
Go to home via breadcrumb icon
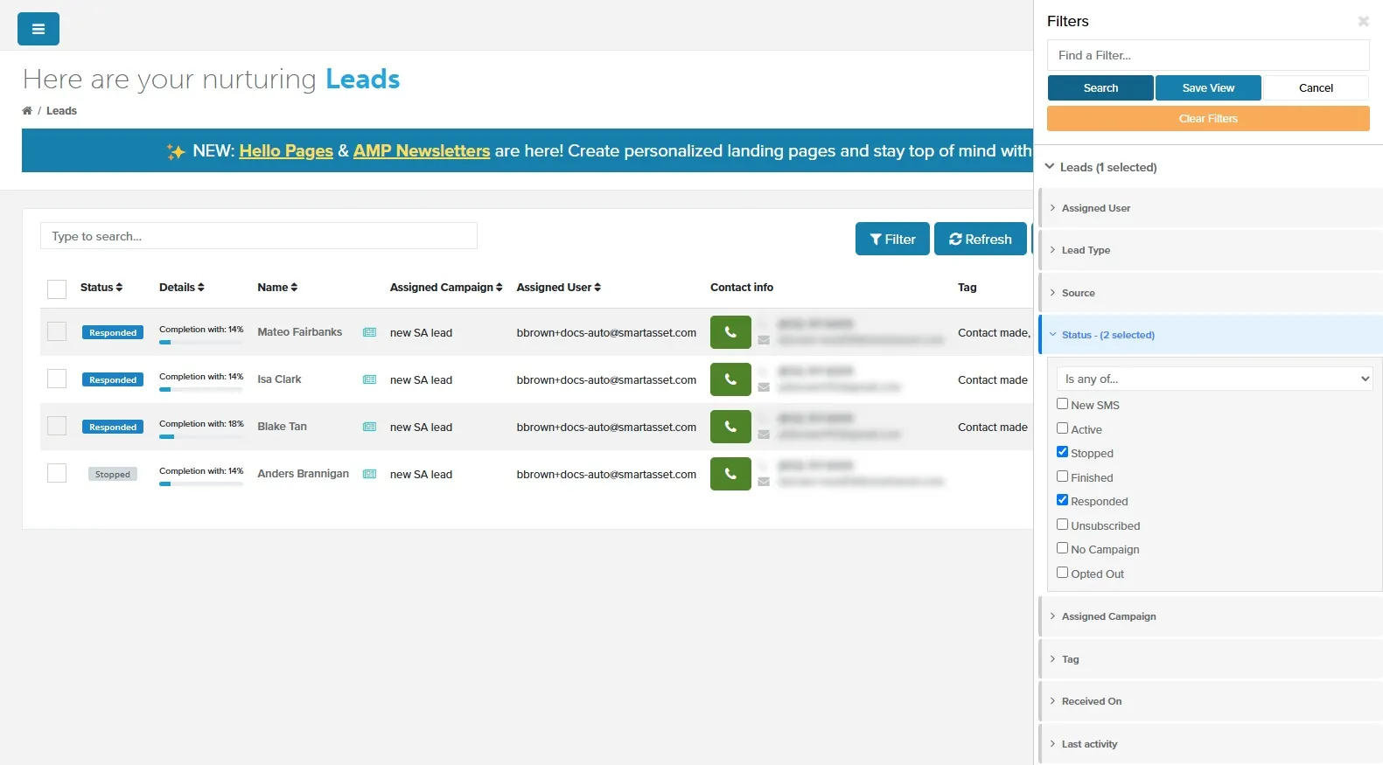(x=27, y=111)
